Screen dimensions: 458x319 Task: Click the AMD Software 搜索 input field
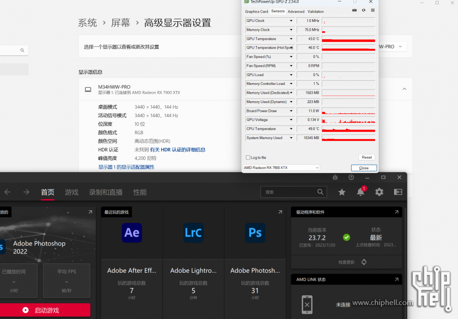tap(293, 192)
